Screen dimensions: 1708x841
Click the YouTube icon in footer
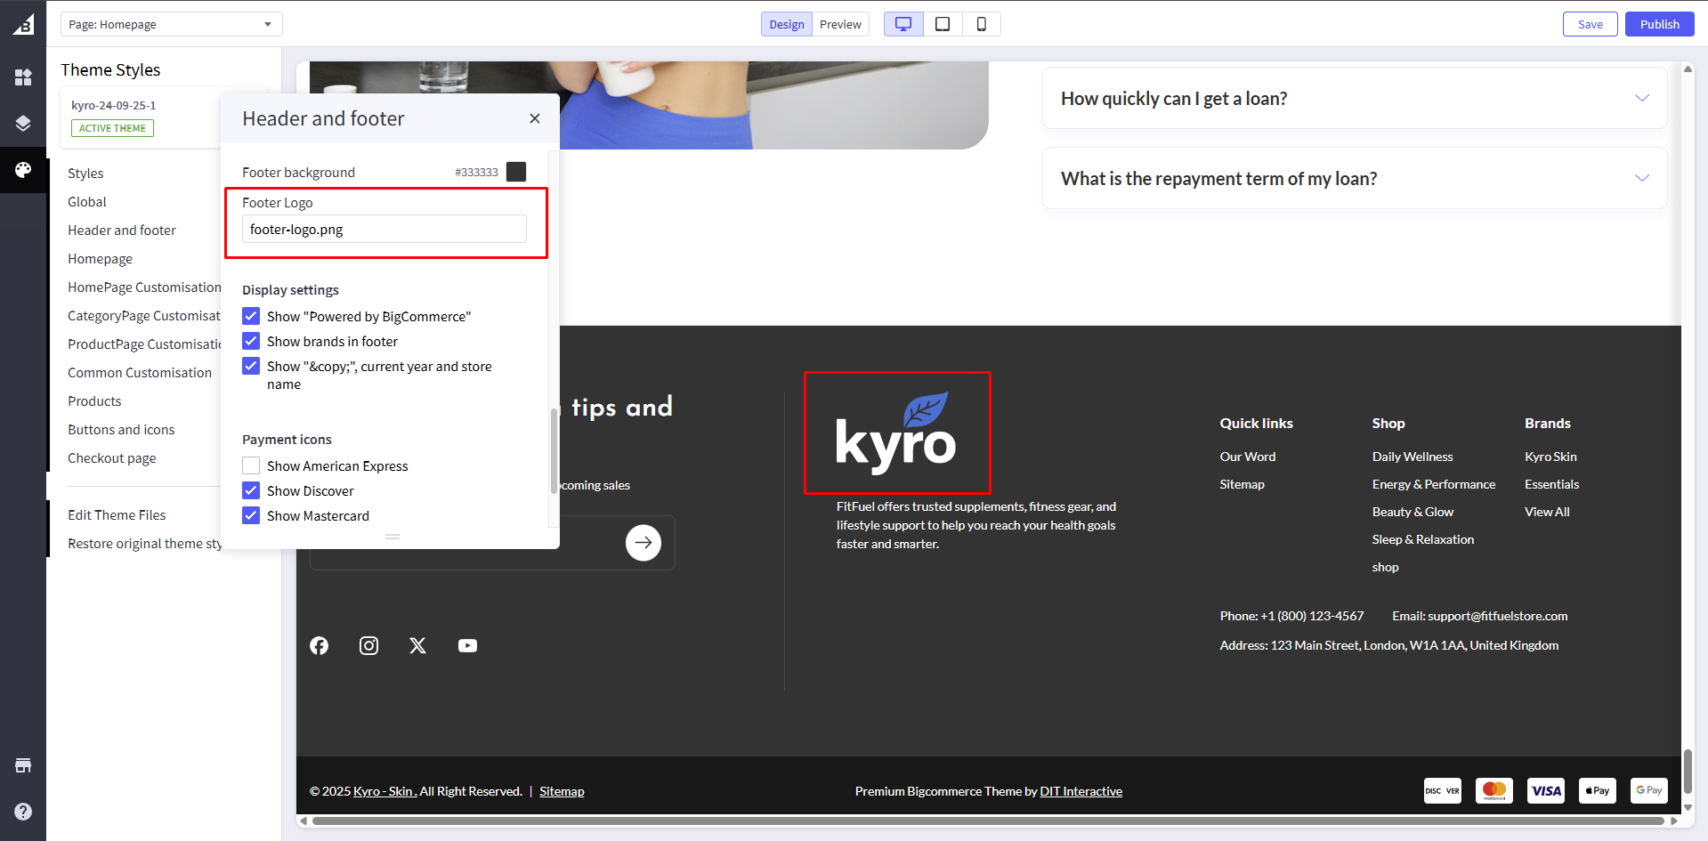click(467, 645)
